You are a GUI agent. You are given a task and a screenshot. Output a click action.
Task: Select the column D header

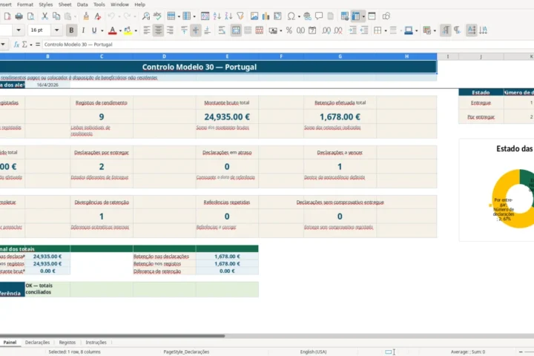[x=164, y=56]
